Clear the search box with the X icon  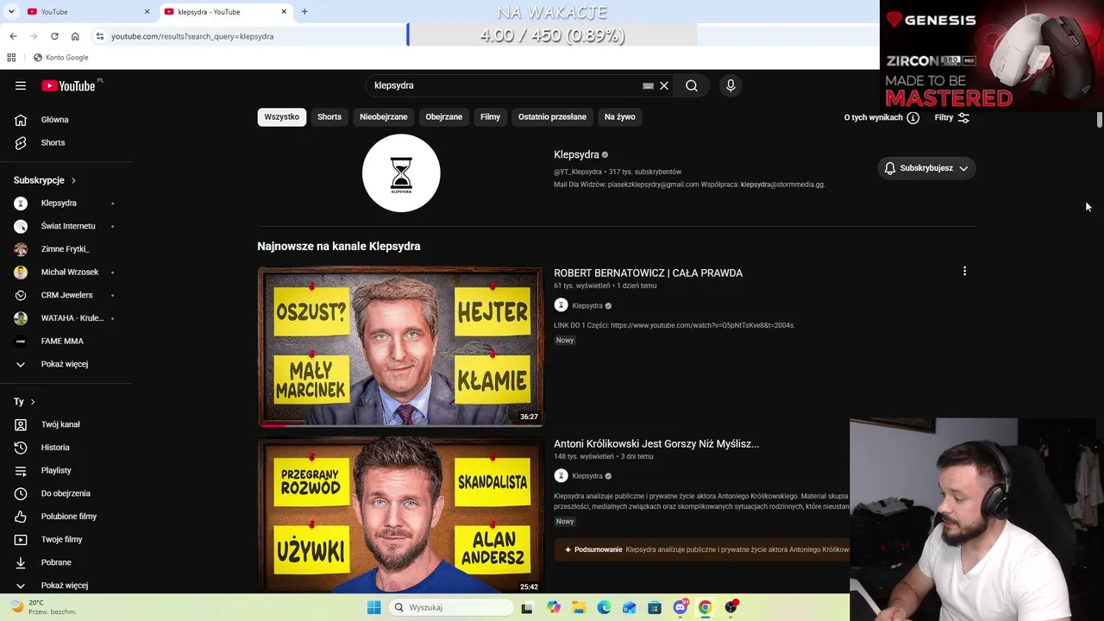(664, 85)
